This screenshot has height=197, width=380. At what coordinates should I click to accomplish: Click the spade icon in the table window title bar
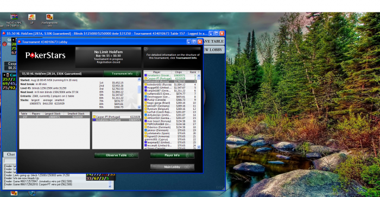4,34
